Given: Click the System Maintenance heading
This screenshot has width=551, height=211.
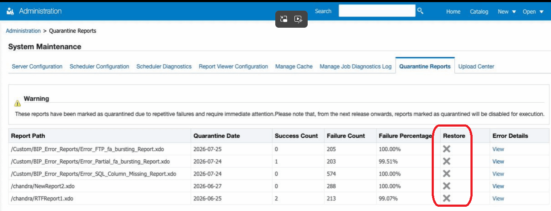Looking at the screenshot, I should point(44,46).
